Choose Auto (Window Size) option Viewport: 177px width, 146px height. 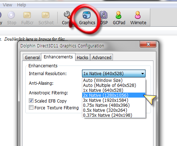[114, 80]
